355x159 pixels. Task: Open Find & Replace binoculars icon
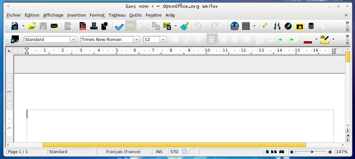(277, 26)
